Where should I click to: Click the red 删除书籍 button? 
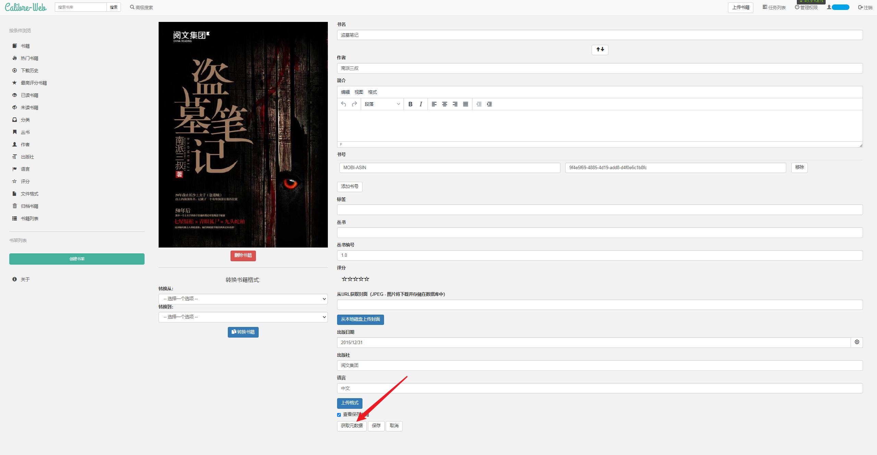[243, 255]
